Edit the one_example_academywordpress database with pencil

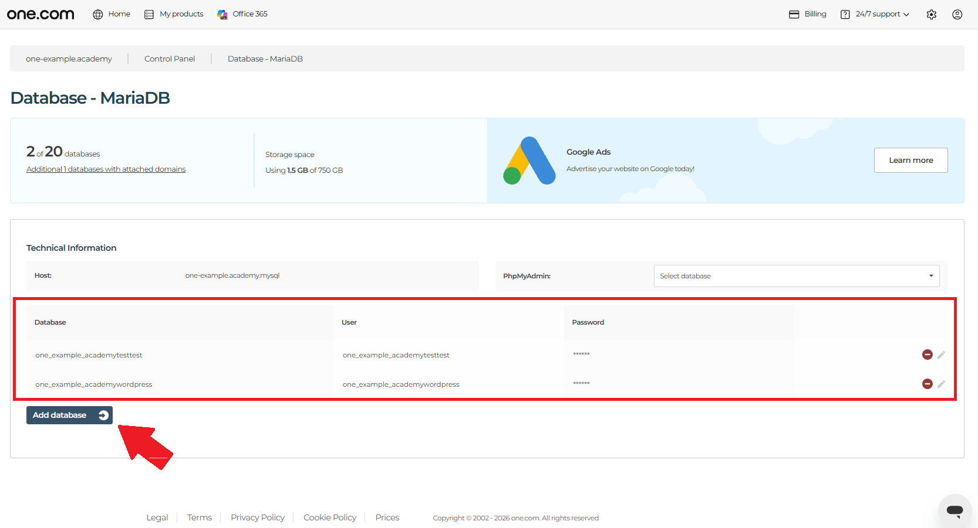[x=941, y=384]
